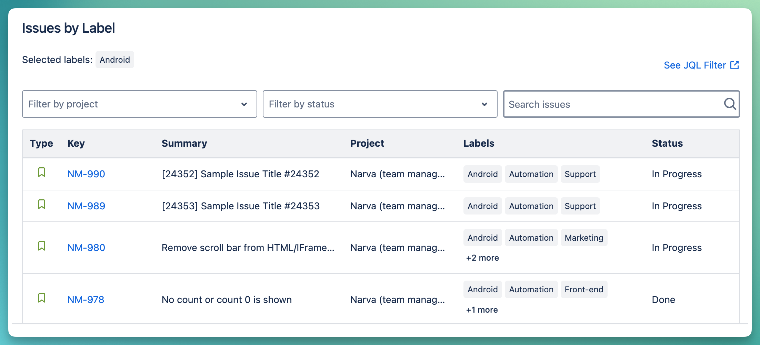Click the Front-end label on NM-978
760x345 pixels.
pos(584,289)
